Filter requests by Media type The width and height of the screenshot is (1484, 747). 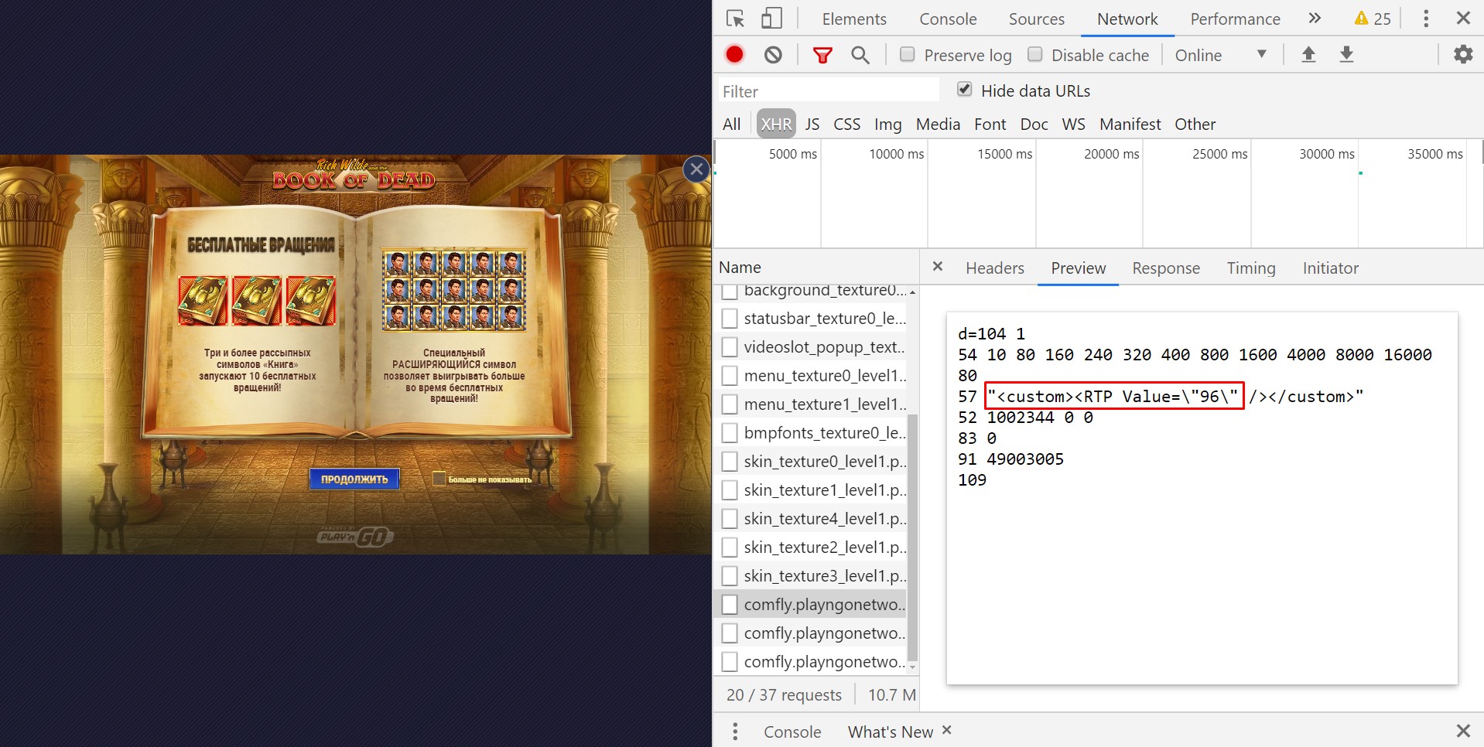pos(938,124)
